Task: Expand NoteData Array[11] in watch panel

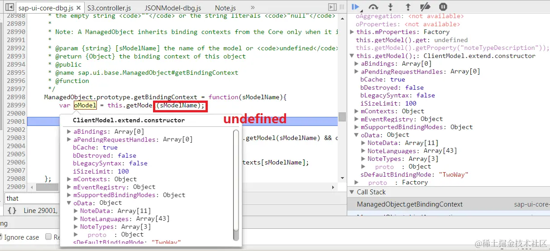Action: click(364, 143)
